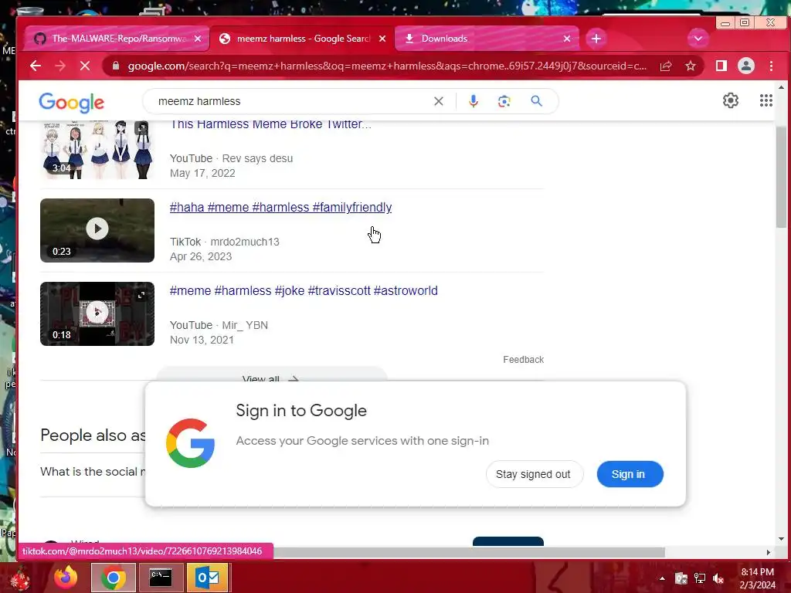Open This Harmless Meme Broke Twitter link
The image size is (791, 593).
click(270, 124)
